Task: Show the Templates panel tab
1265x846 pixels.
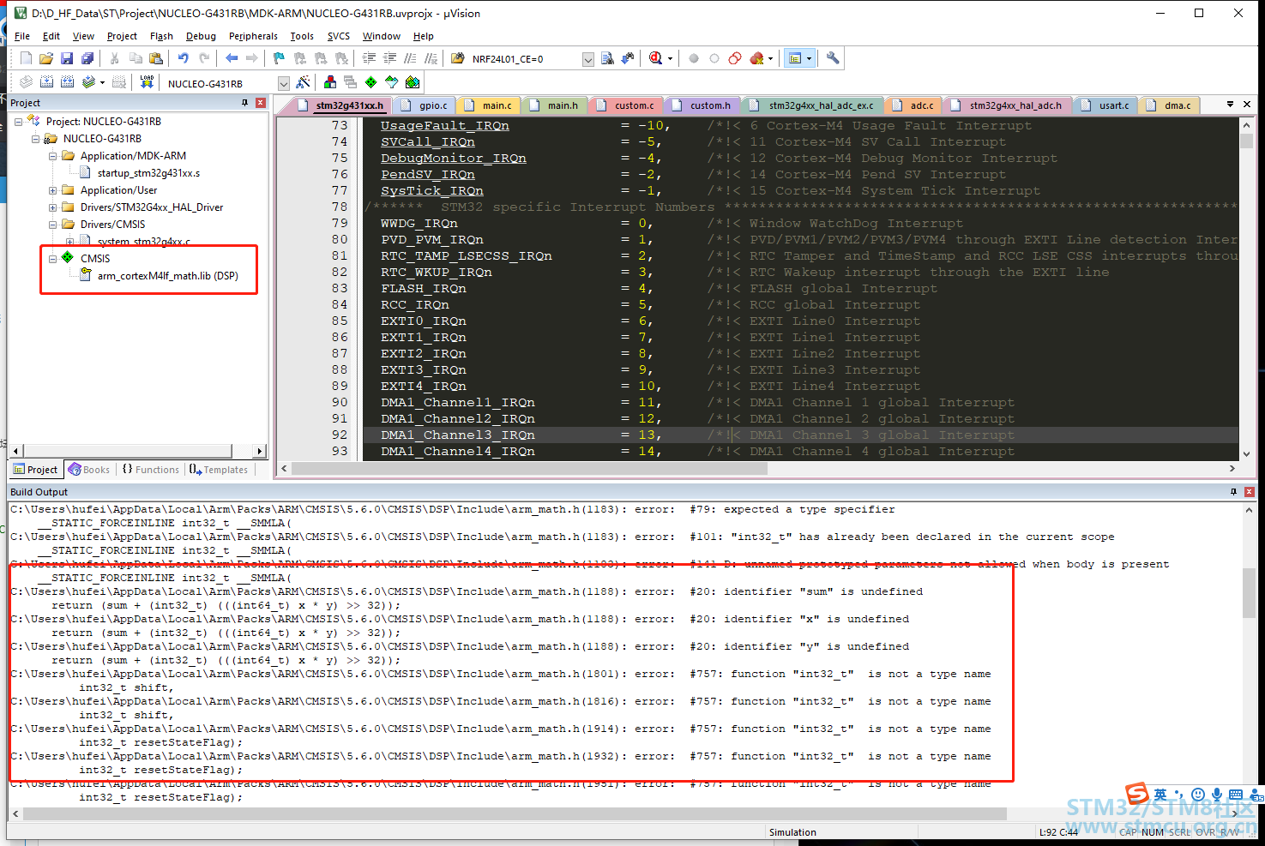Action: 219,470
